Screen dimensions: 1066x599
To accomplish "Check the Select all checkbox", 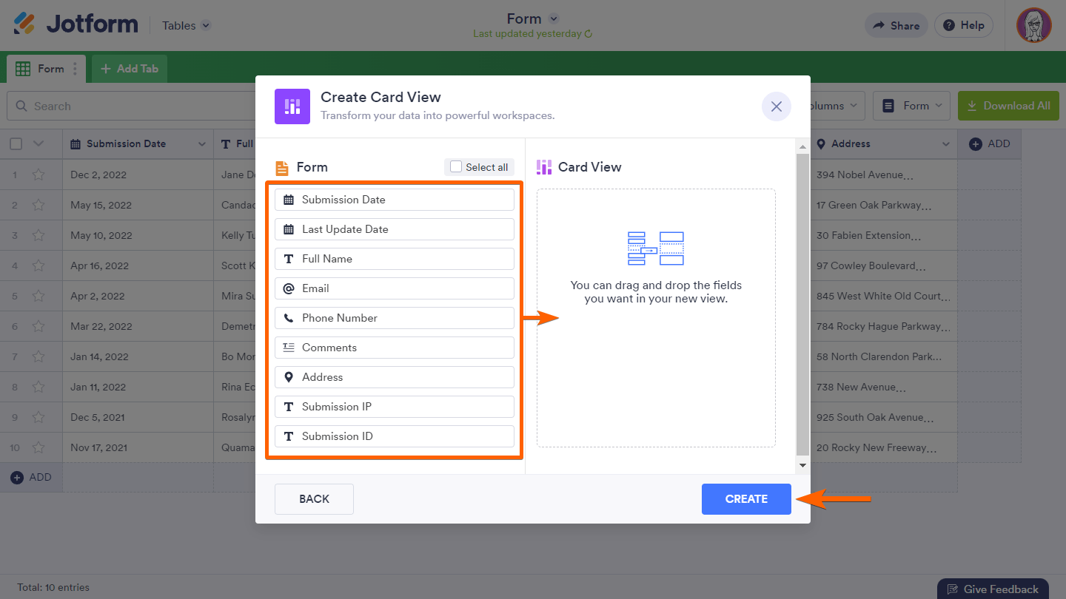I will click(x=456, y=167).
